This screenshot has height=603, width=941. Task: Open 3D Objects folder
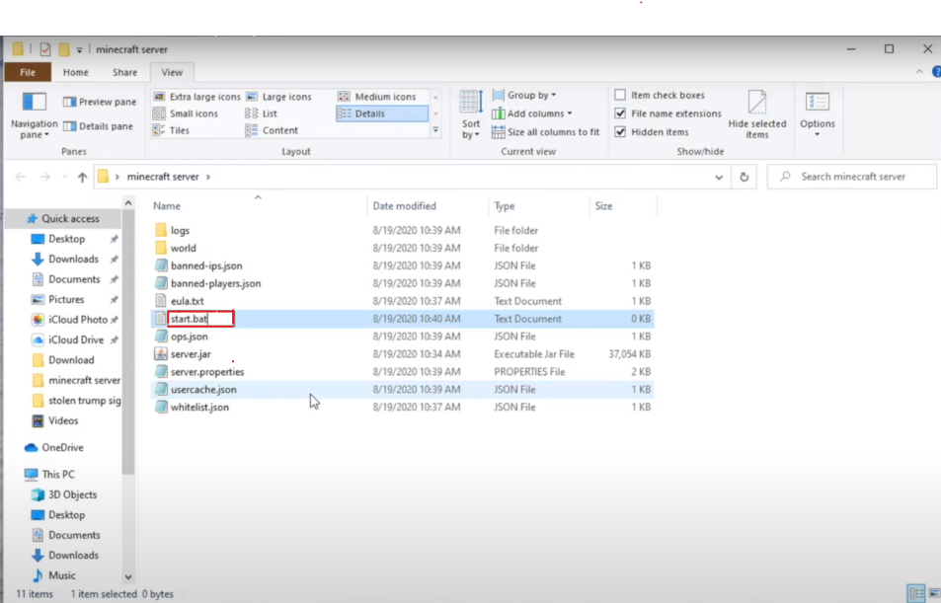[x=72, y=494]
